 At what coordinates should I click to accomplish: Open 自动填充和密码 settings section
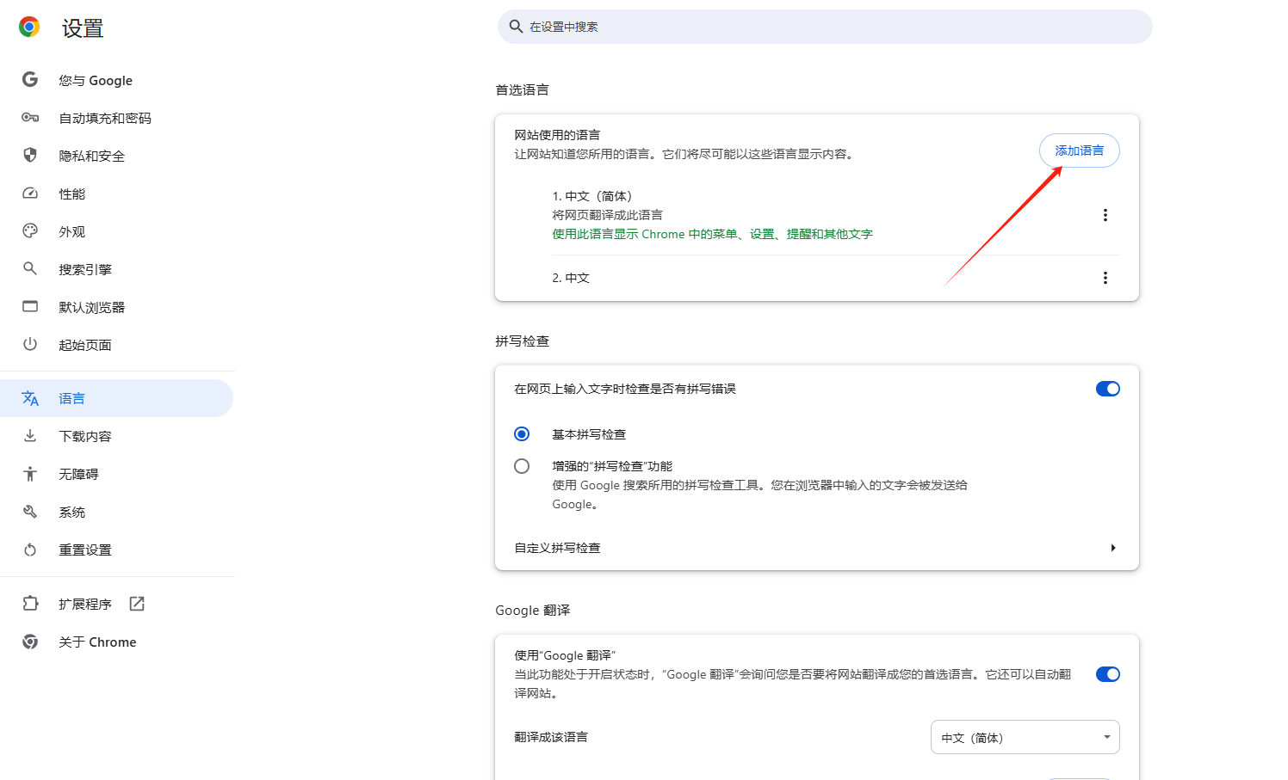click(116, 118)
